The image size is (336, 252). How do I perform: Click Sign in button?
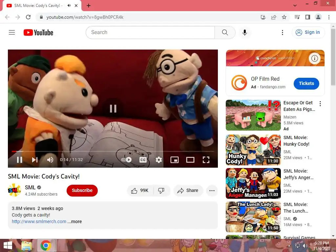(x=308, y=32)
